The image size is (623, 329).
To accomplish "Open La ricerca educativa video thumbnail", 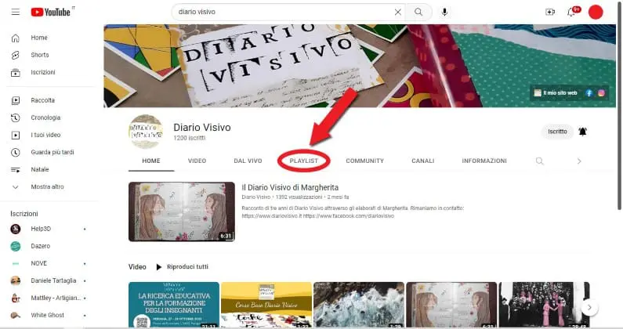I will tap(174, 305).
